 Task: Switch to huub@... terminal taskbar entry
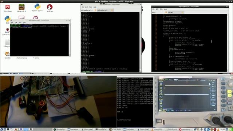[x=102, y=130]
